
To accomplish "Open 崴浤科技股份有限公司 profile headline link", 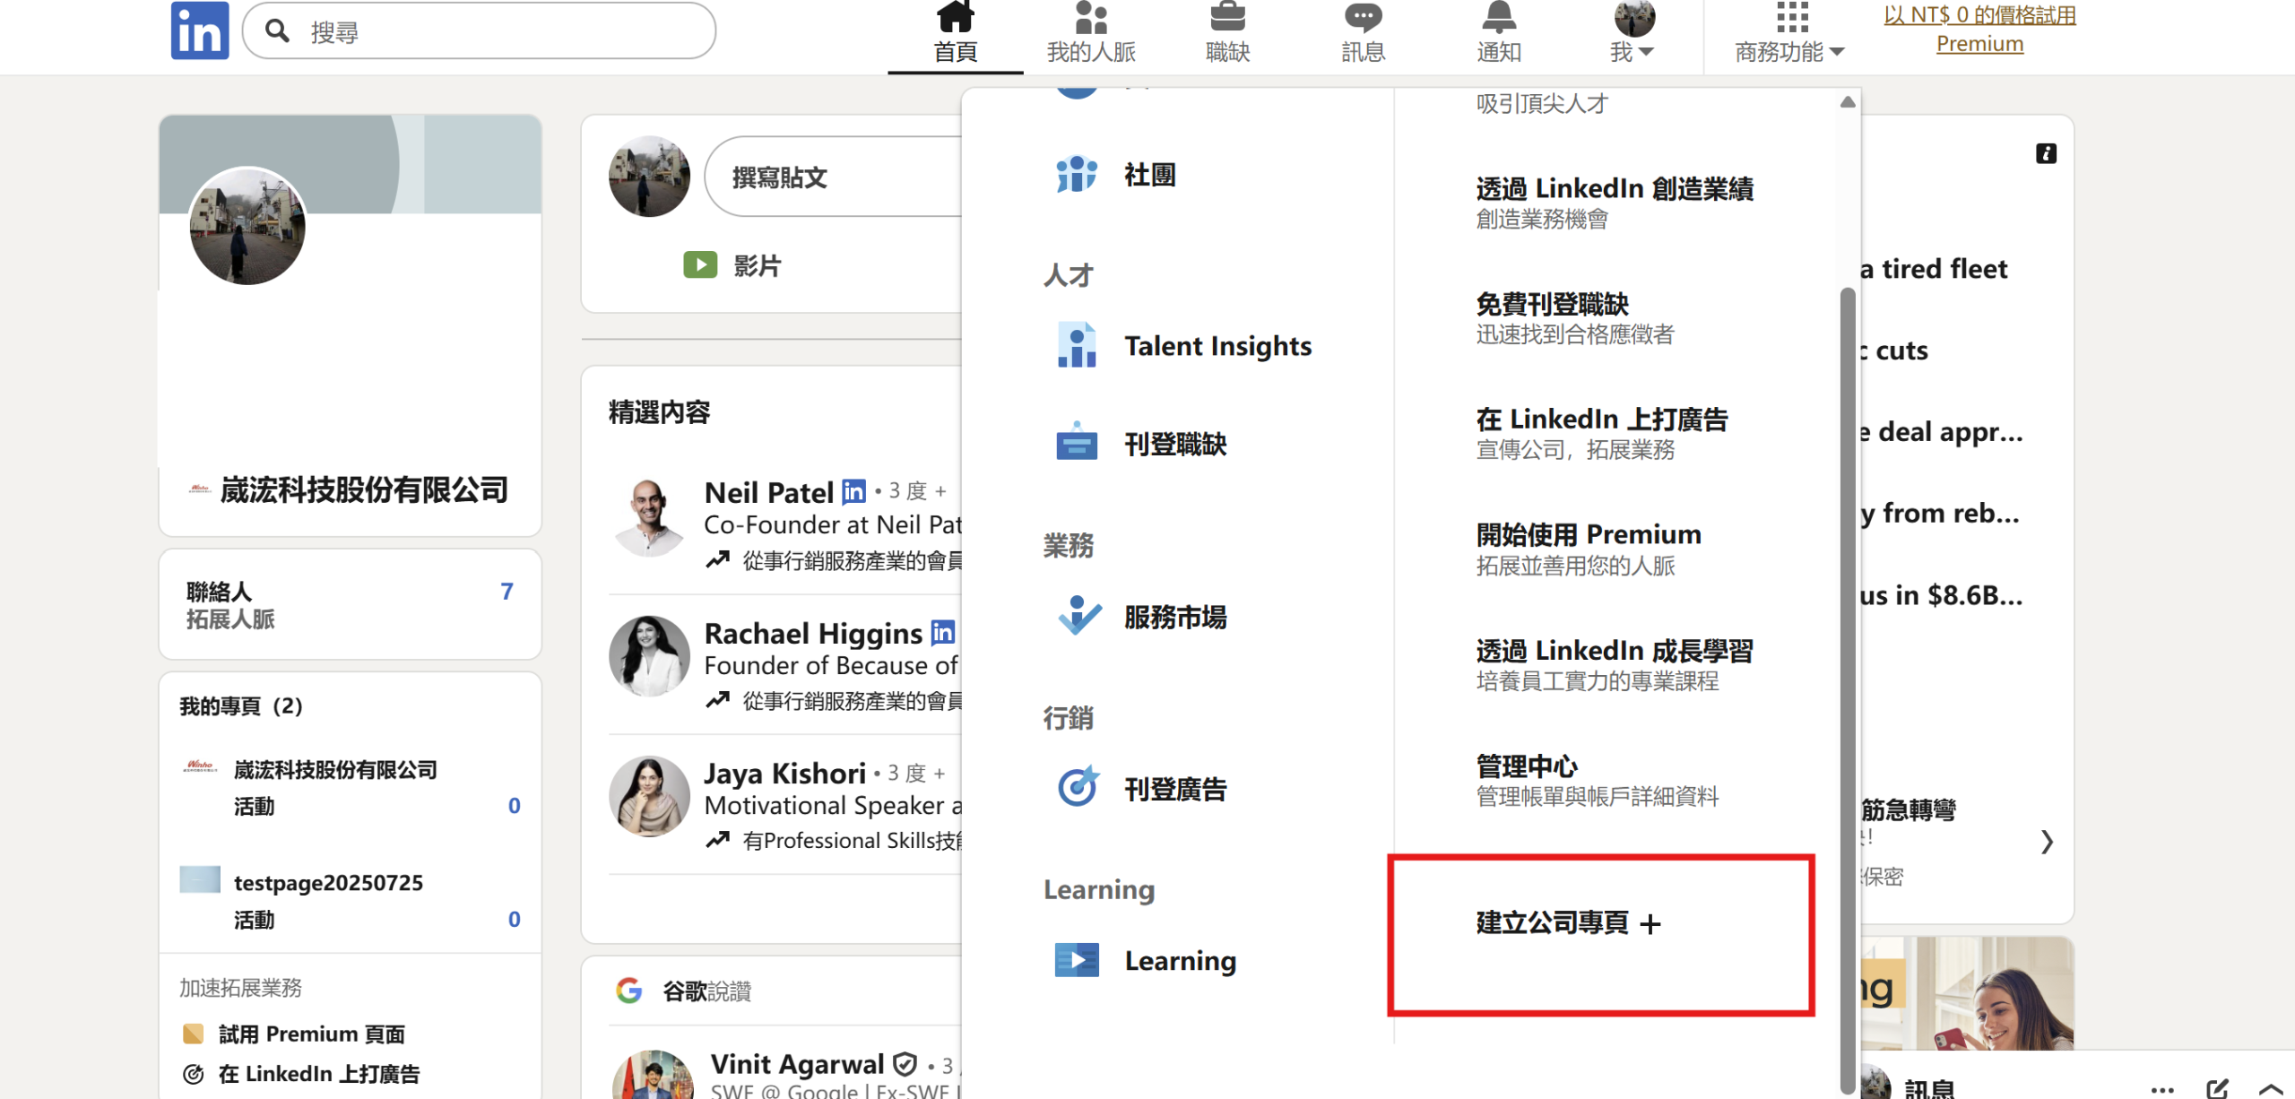I will pyautogui.click(x=364, y=489).
